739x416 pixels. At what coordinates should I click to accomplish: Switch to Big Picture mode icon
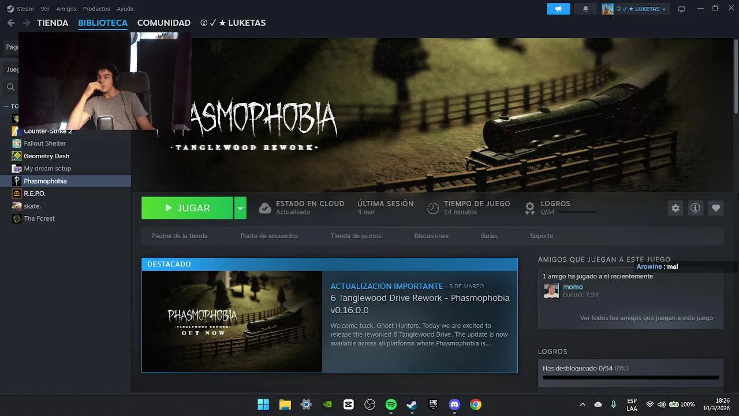[682, 9]
